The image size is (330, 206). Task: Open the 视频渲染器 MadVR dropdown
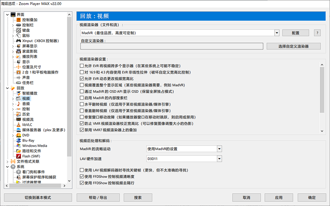click(277, 33)
